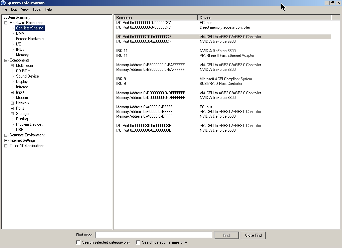The image size is (342, 248).
Task: Expand the Network node
Action: coord(12,103)
